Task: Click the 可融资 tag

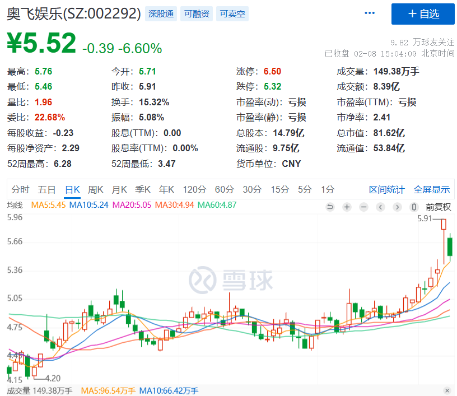Action: 196,14
